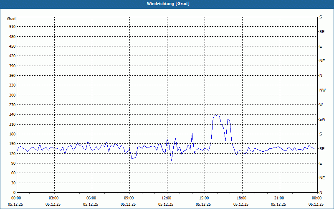Select the 450 y-axis value
This screenshot has height=209, width=334.
point(13,46)
